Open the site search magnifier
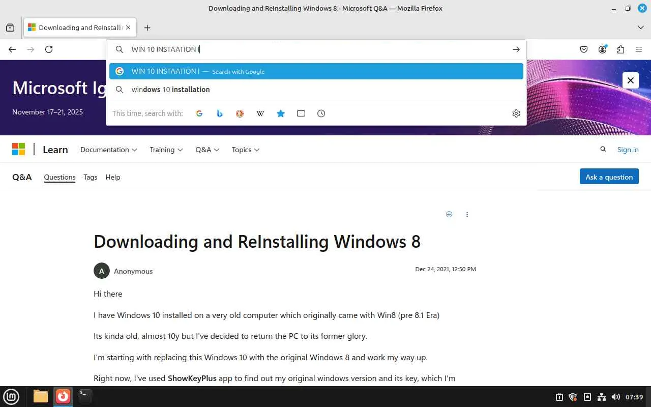Screen dimensions: 651x407 [x=603, y=149]
